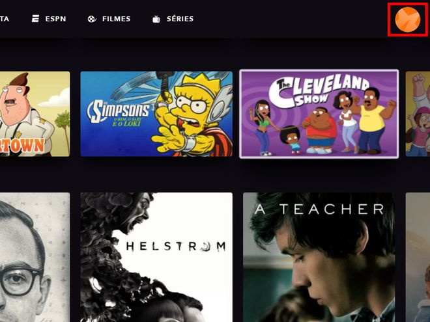Open the cropped poster right of A Teacher
Screen dimensions: 430x322
point(418,258)
